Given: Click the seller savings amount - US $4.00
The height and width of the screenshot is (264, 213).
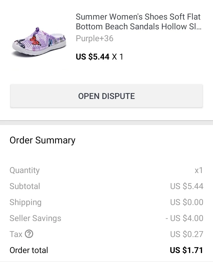Looking at the screenshot, I should click(184, 218).
